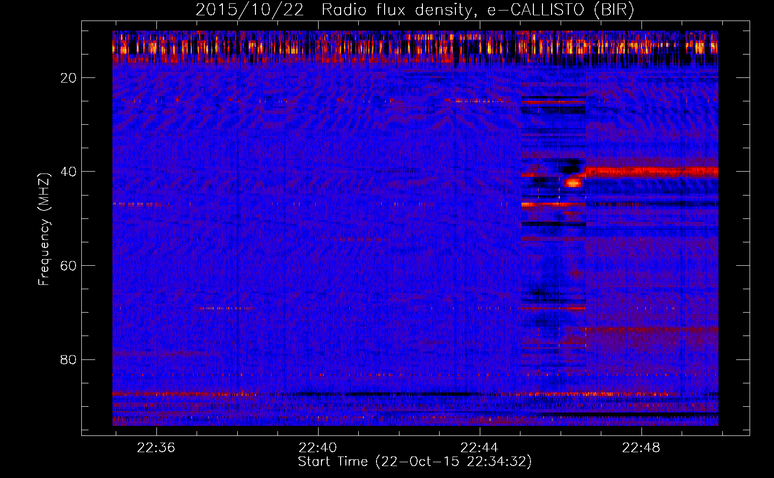774x478 pixels.
Task: Click the 22:44 time tick label
Action: tap(479, 448)
